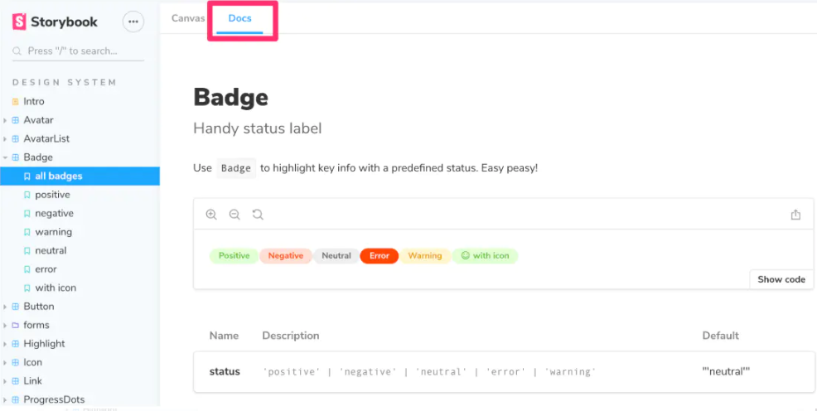The image size is (817, 411).
Task: Click the green Positive badge
Action: point(234,256)
